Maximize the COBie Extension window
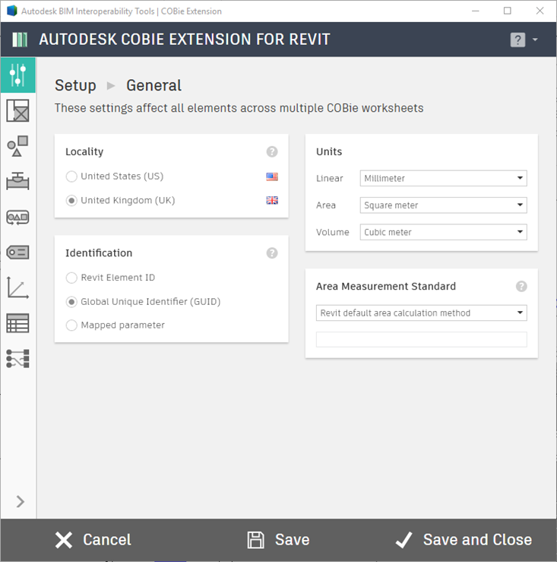557x562 pixels. click(507, 11)
